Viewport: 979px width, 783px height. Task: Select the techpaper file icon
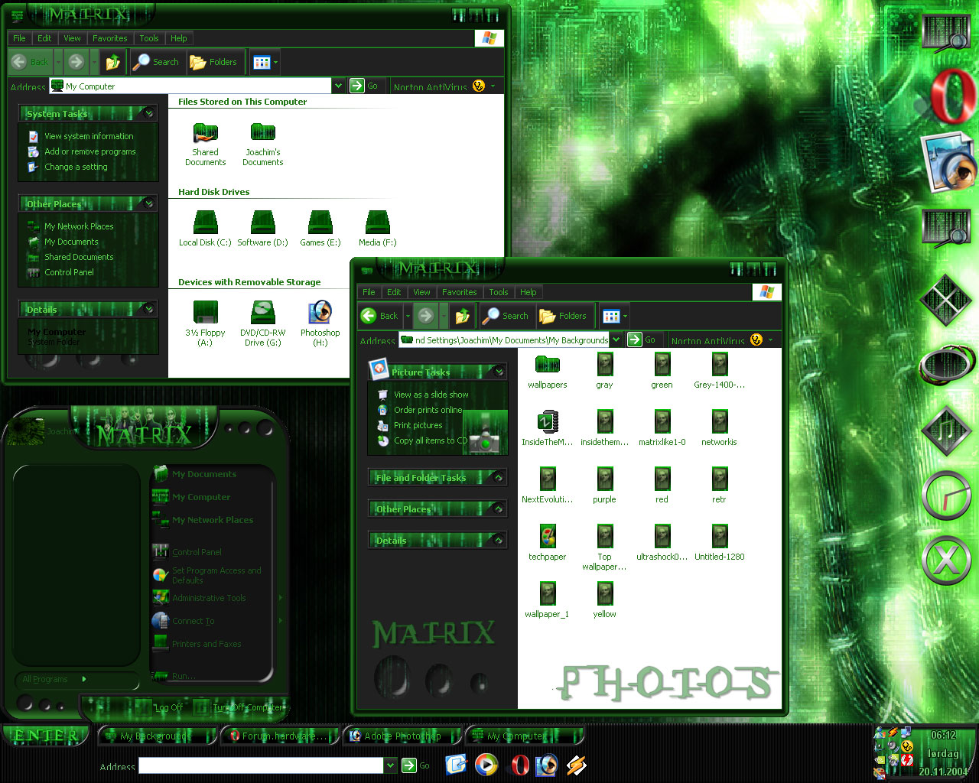click(547, 536)
